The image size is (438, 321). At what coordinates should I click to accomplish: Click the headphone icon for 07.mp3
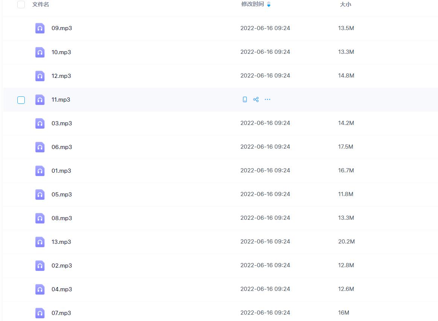coord(40,313)
